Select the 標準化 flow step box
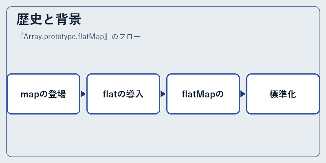The height and width of the screenshot is (163, 326). point(283,94)
